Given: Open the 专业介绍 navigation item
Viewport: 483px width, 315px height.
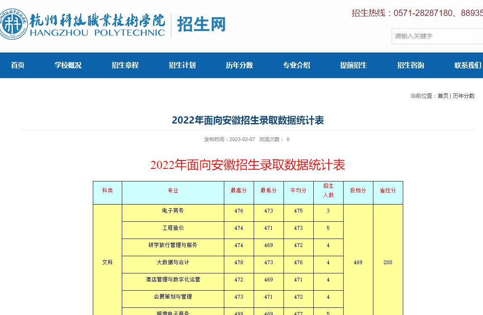Looking at the screenshot, I should tap(297, 65).
